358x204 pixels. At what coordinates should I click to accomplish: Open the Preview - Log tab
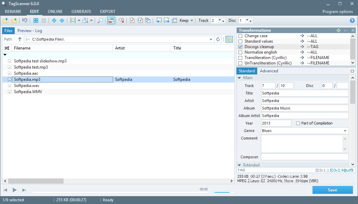point(30,31)
